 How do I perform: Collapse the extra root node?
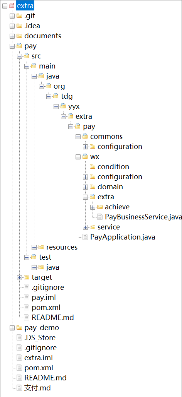[5, 6]
